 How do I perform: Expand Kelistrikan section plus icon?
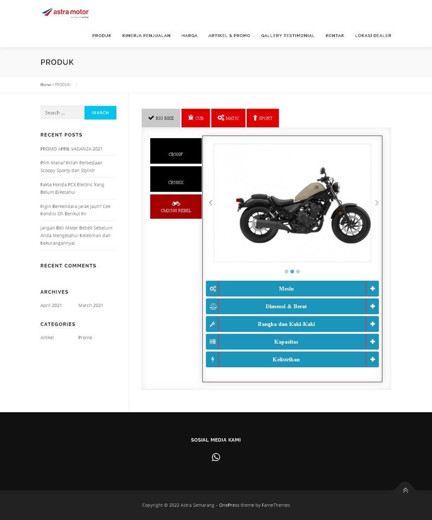pyautogui.click(x=372, y=360)
